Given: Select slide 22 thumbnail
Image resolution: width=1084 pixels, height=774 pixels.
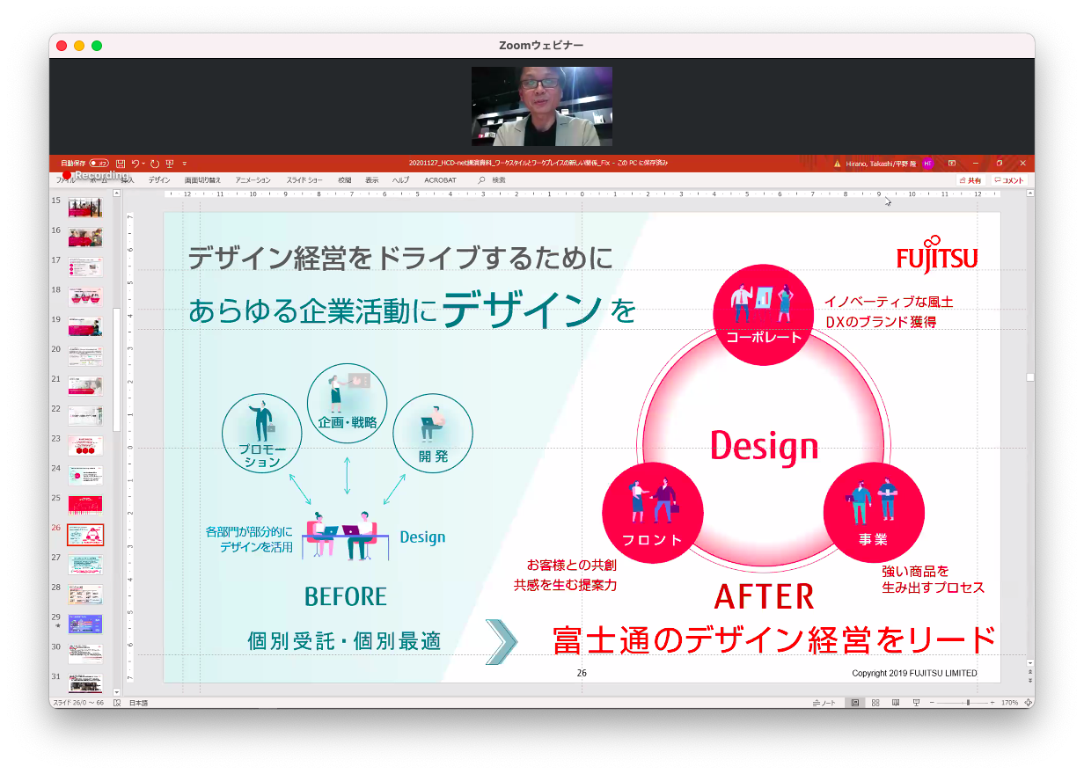Looking at the screenshot, I should tap(85, 416).
